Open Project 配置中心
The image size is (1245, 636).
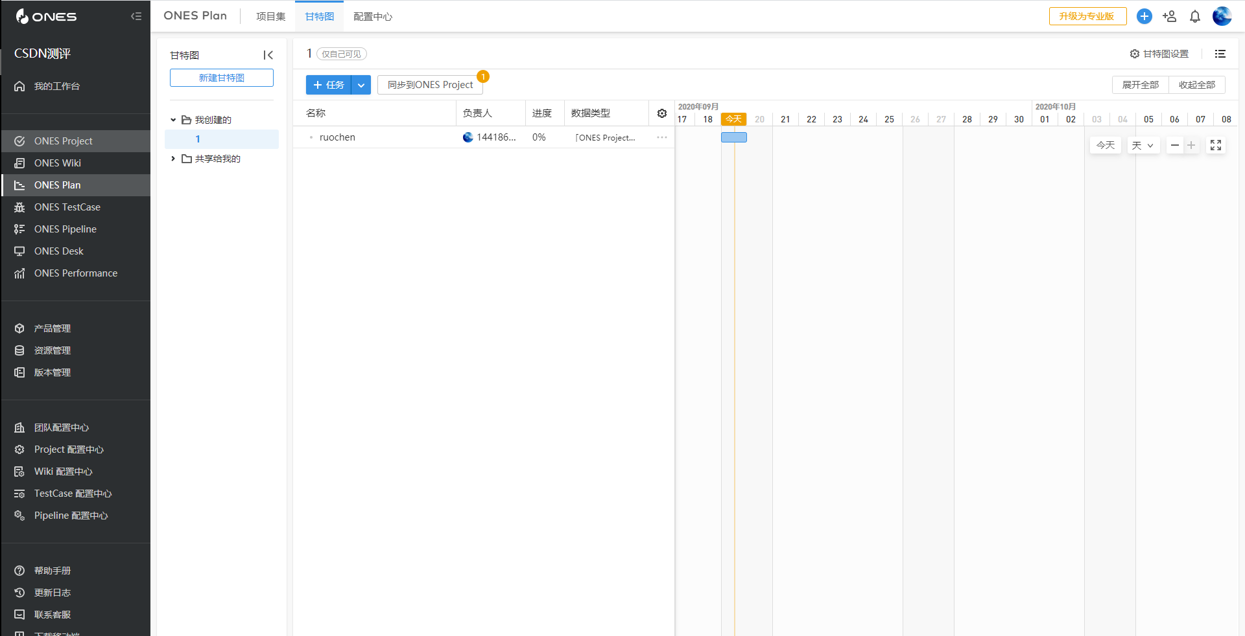[75, 449]
